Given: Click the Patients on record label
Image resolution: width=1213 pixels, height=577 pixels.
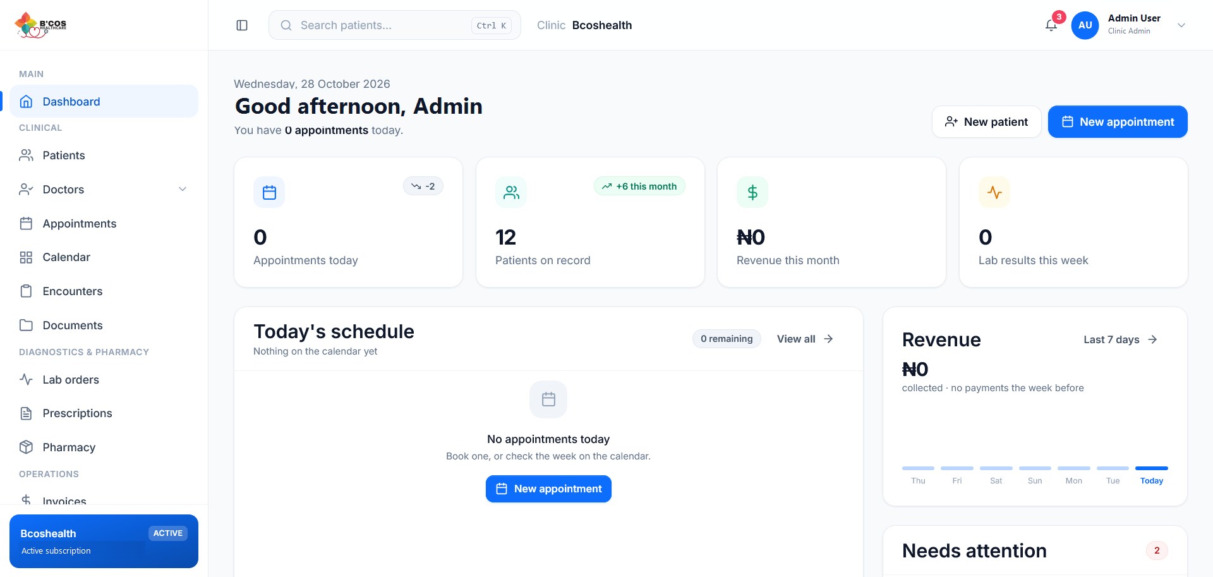Looking at the screenshot, I should coord(543,260).
